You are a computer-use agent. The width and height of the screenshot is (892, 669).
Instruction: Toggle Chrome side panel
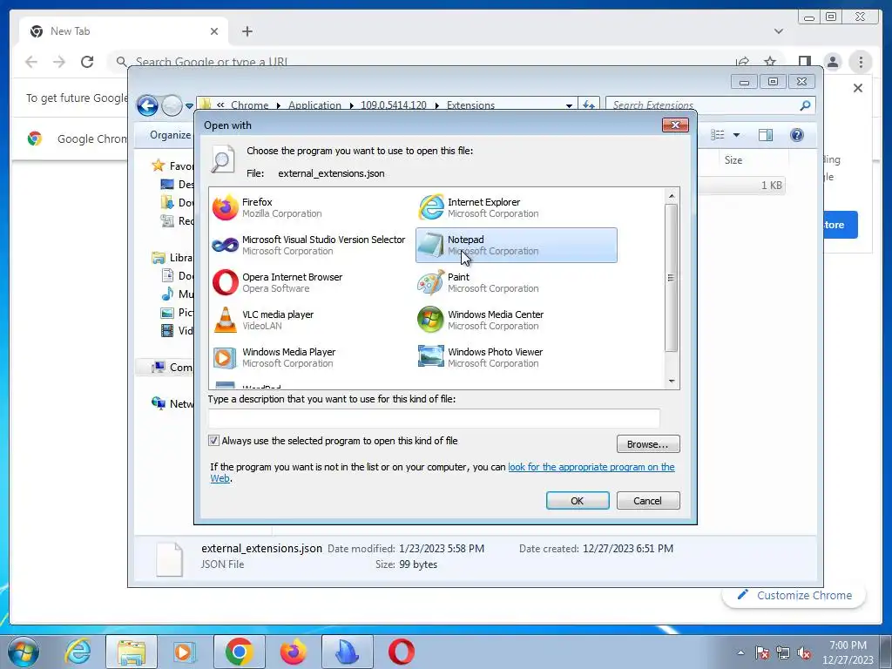tap(804, 62)
